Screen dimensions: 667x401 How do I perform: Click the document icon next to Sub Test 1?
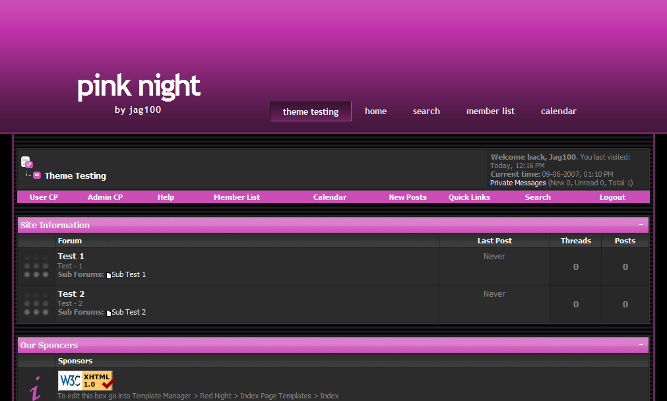[109, 275]
